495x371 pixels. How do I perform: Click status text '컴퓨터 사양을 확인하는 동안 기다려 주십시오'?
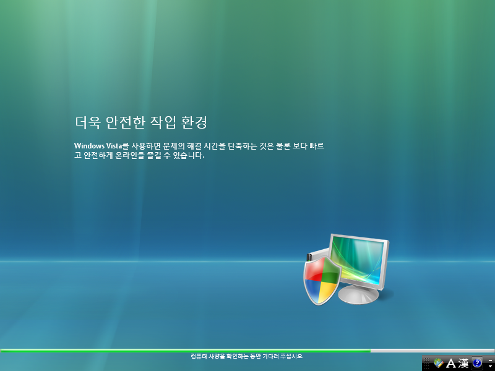click(x=246, y=356)
